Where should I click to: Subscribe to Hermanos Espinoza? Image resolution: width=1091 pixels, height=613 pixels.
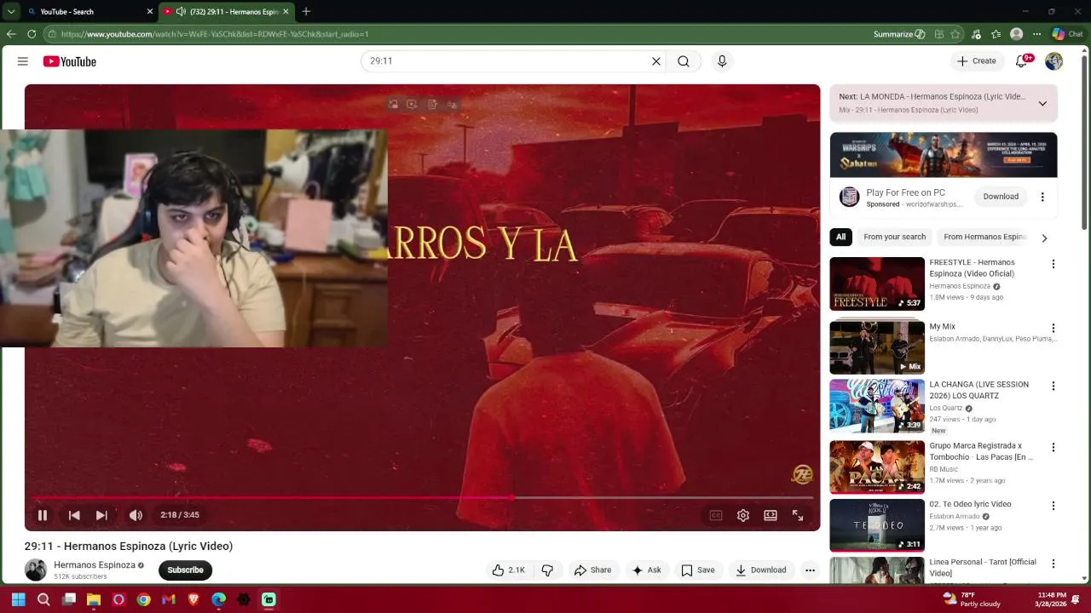click(185, 570)
